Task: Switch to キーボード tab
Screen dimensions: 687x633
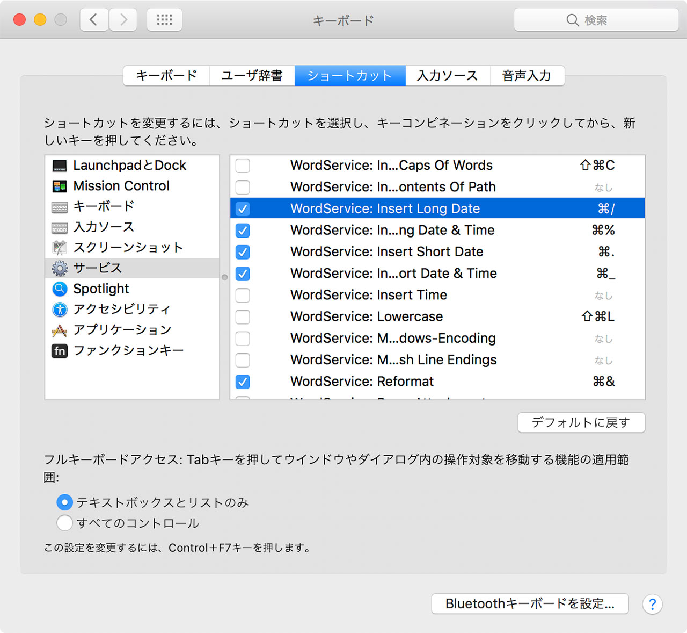Action: click(x=166, y=76)
